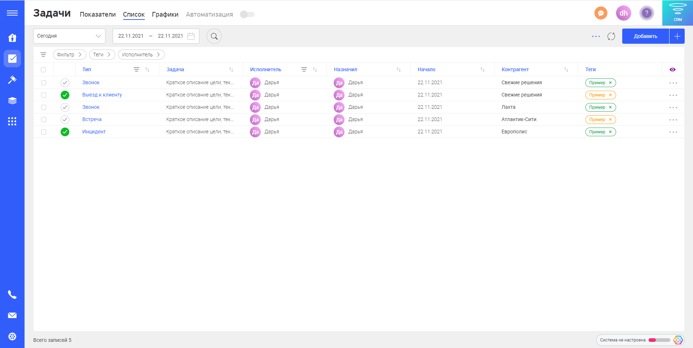Click the Назначил column header
This screenshot has width=693, height=348.
(346, 69)
